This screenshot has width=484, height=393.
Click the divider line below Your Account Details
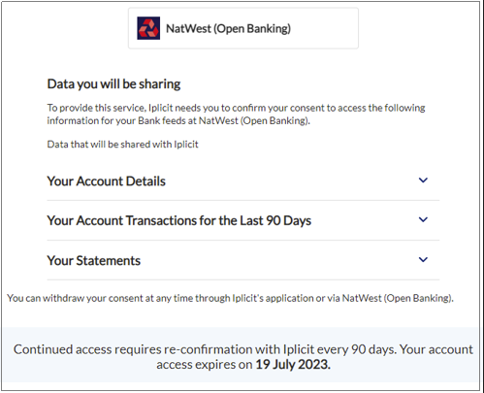pyautogui.click(x=243, y=200)
